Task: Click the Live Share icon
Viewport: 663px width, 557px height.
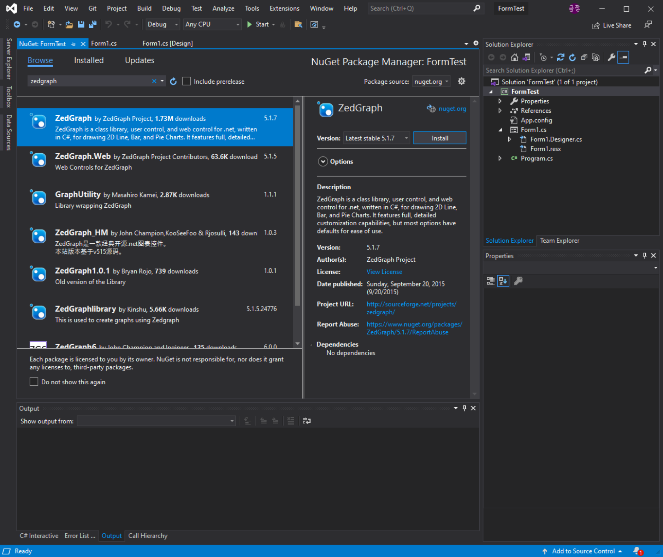Action: (x=596, y=25)
